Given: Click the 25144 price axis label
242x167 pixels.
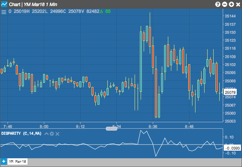Looking at the screenshot, I should [230, 16].
